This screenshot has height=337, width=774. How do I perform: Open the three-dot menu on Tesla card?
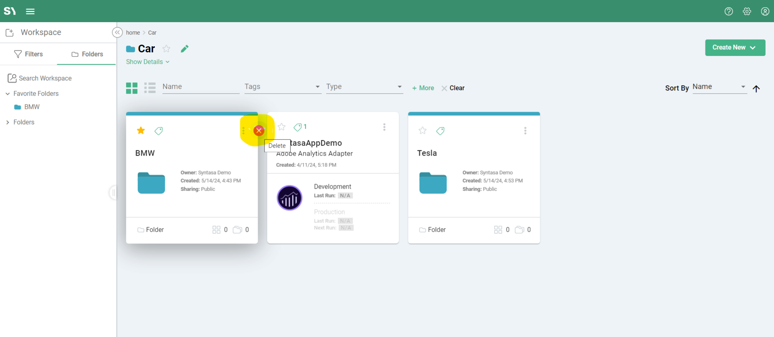[525, 131]
